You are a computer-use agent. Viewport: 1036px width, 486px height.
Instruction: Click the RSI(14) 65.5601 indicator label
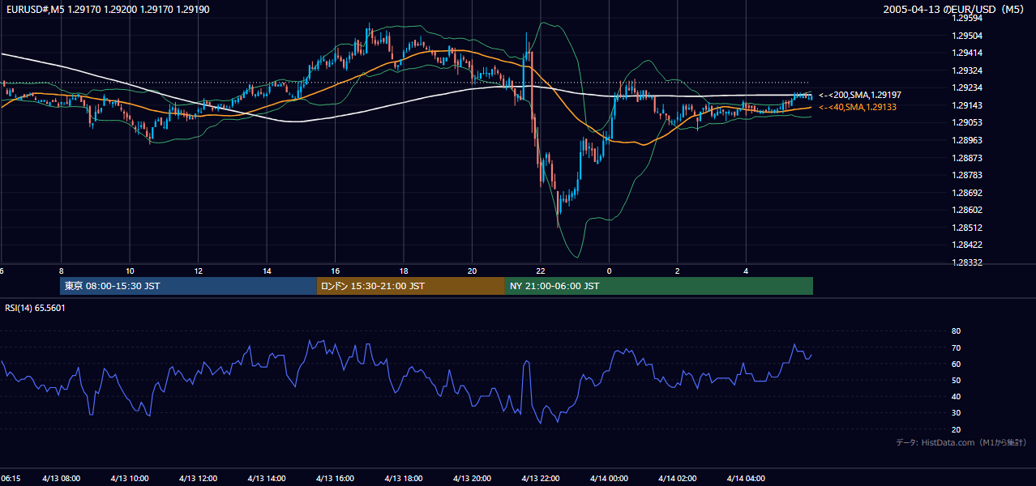pyautogui.click(x=35, y=308)
